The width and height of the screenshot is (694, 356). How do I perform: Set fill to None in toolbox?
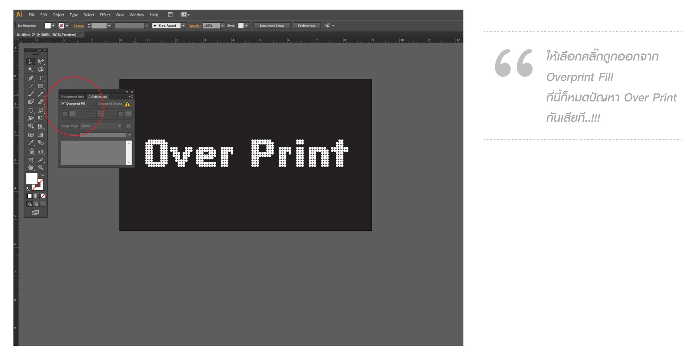point(43,196)
